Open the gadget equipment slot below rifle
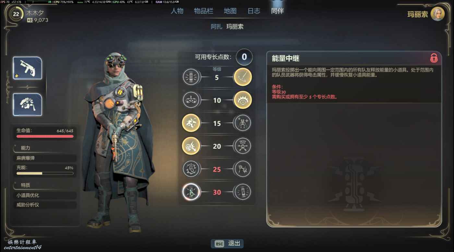This screenshot has width=454, height=252. (28, 105)
